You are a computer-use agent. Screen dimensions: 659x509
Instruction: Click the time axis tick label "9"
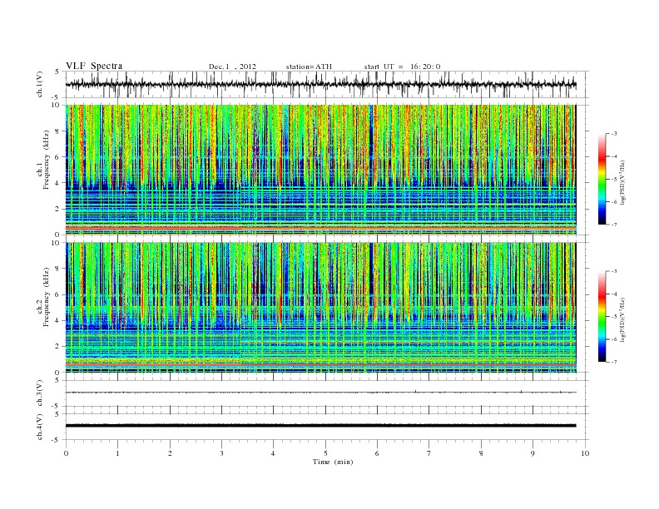(x=533, y=453)
